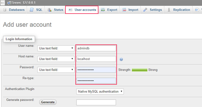Click into the Re-type password field
This screenshot has height=107, width=202.
[x=96, y=81]
